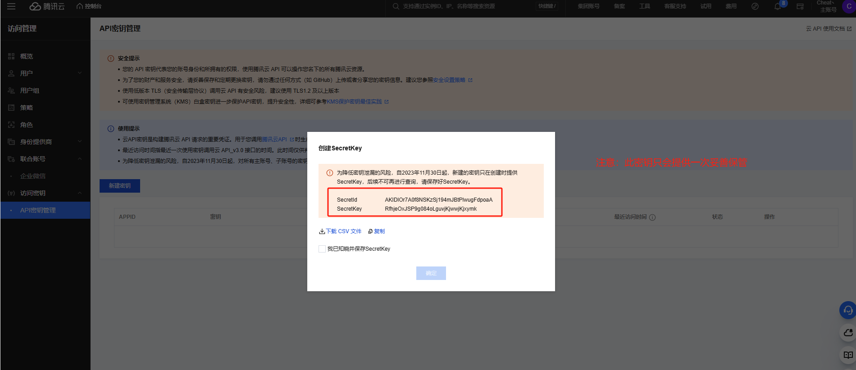Download the CSV file of the key
856x370 pixels.
340,231
